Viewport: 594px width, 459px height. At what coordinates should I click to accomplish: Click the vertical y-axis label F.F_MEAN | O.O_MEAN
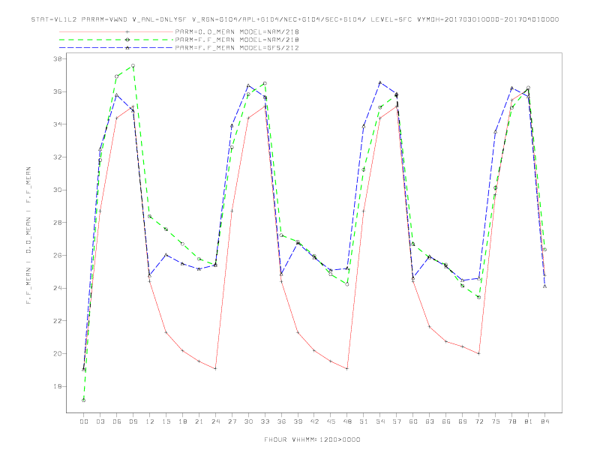(x=28, y=235)
